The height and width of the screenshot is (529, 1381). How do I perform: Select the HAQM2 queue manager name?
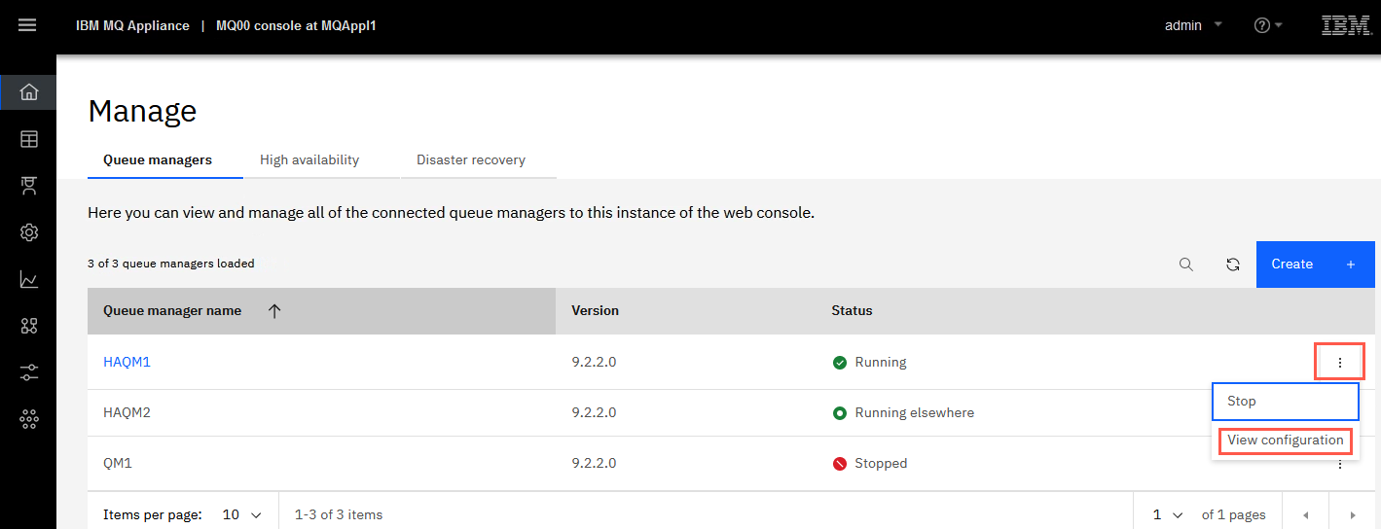pos(127,412)
